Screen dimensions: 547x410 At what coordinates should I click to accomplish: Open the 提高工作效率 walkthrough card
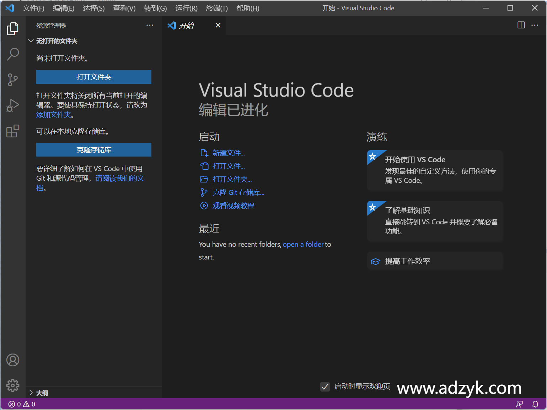434,261
